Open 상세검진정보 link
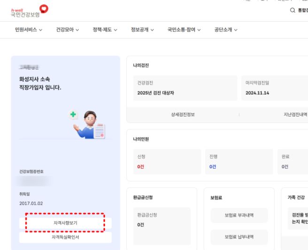The height and width of the screenshot is (250, 308). point(183,115)
